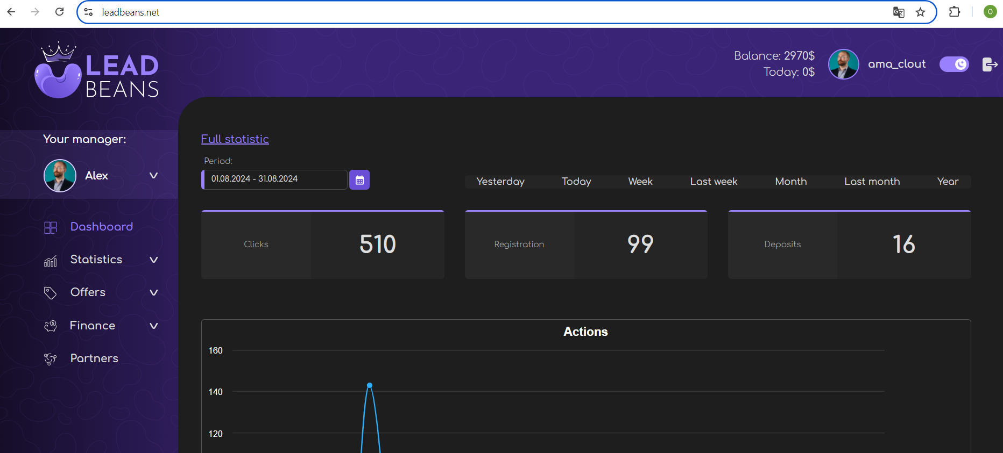Viewport: 1003px width, 453px height.
Task: Select the Week period filter
Action: pos(640,182)
